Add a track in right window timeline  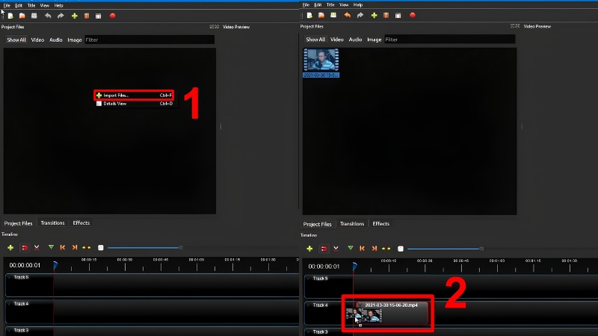click(x=309, y=249)
